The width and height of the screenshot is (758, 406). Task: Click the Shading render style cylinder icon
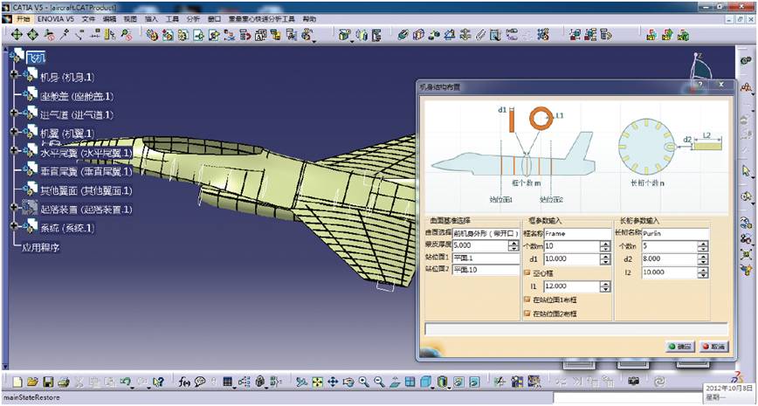(442, 382)
